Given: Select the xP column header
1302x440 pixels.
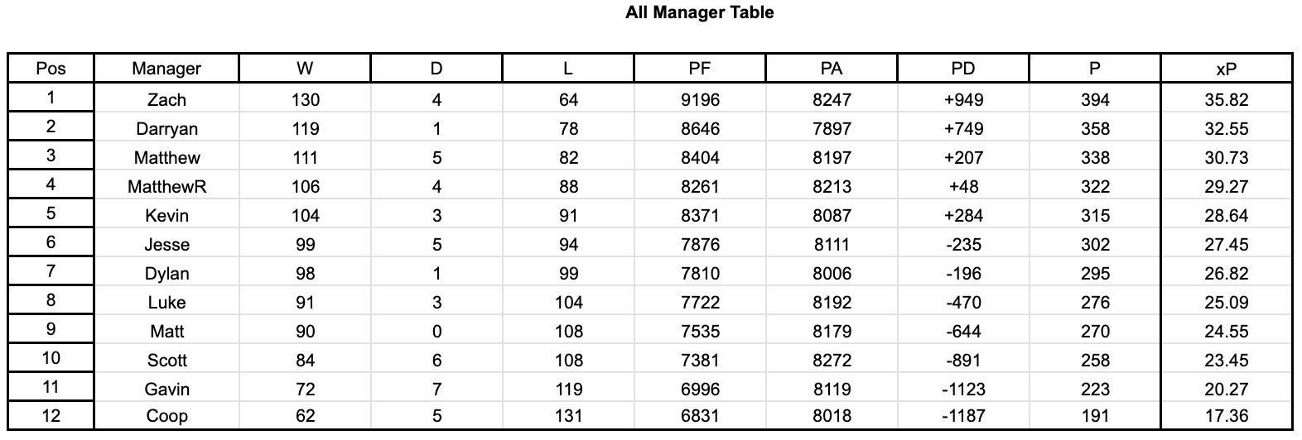Looking at the screenshot, I should click(x=1226, y=69).
